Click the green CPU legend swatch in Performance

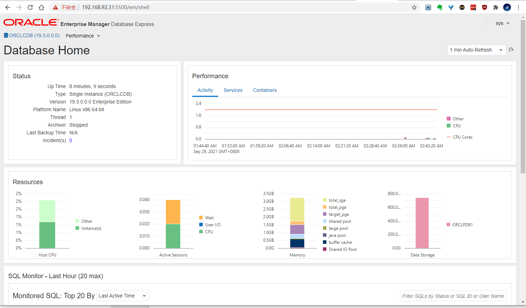tap(449, 126)
